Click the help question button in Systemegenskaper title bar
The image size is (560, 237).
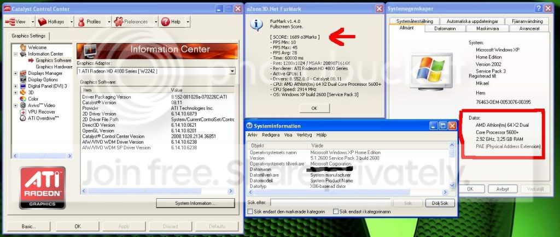pos(538,9)
